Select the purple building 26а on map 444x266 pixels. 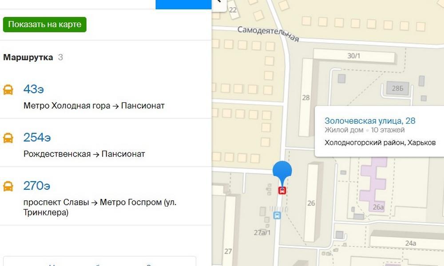[374, 184]
